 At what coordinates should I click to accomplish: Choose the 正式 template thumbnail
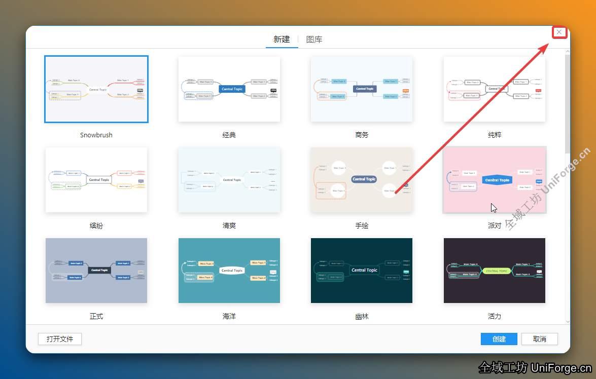[x=96, y=271]
